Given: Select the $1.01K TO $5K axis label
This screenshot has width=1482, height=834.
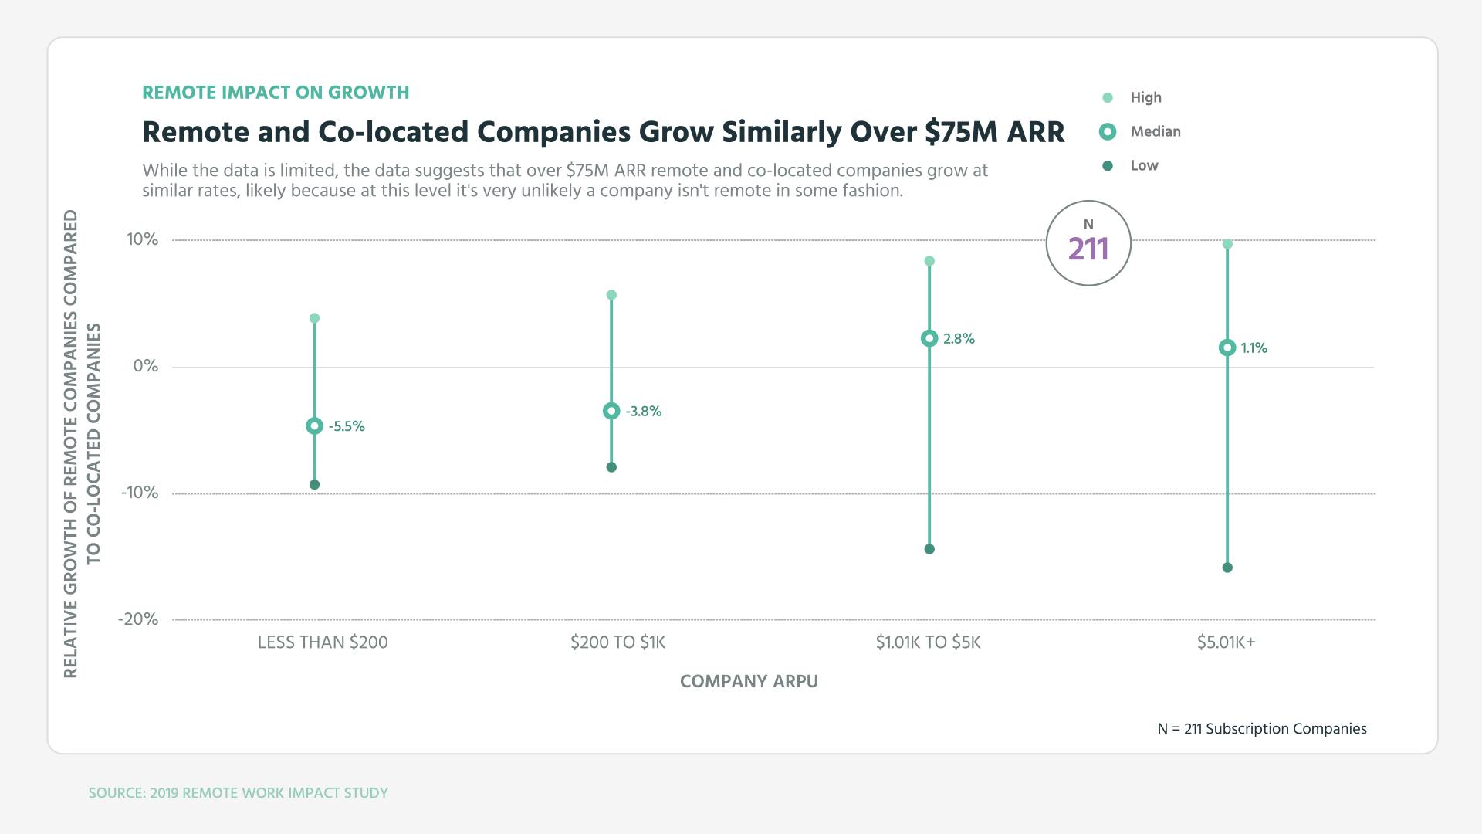Looking at the screenshot, I should (929, 642).
